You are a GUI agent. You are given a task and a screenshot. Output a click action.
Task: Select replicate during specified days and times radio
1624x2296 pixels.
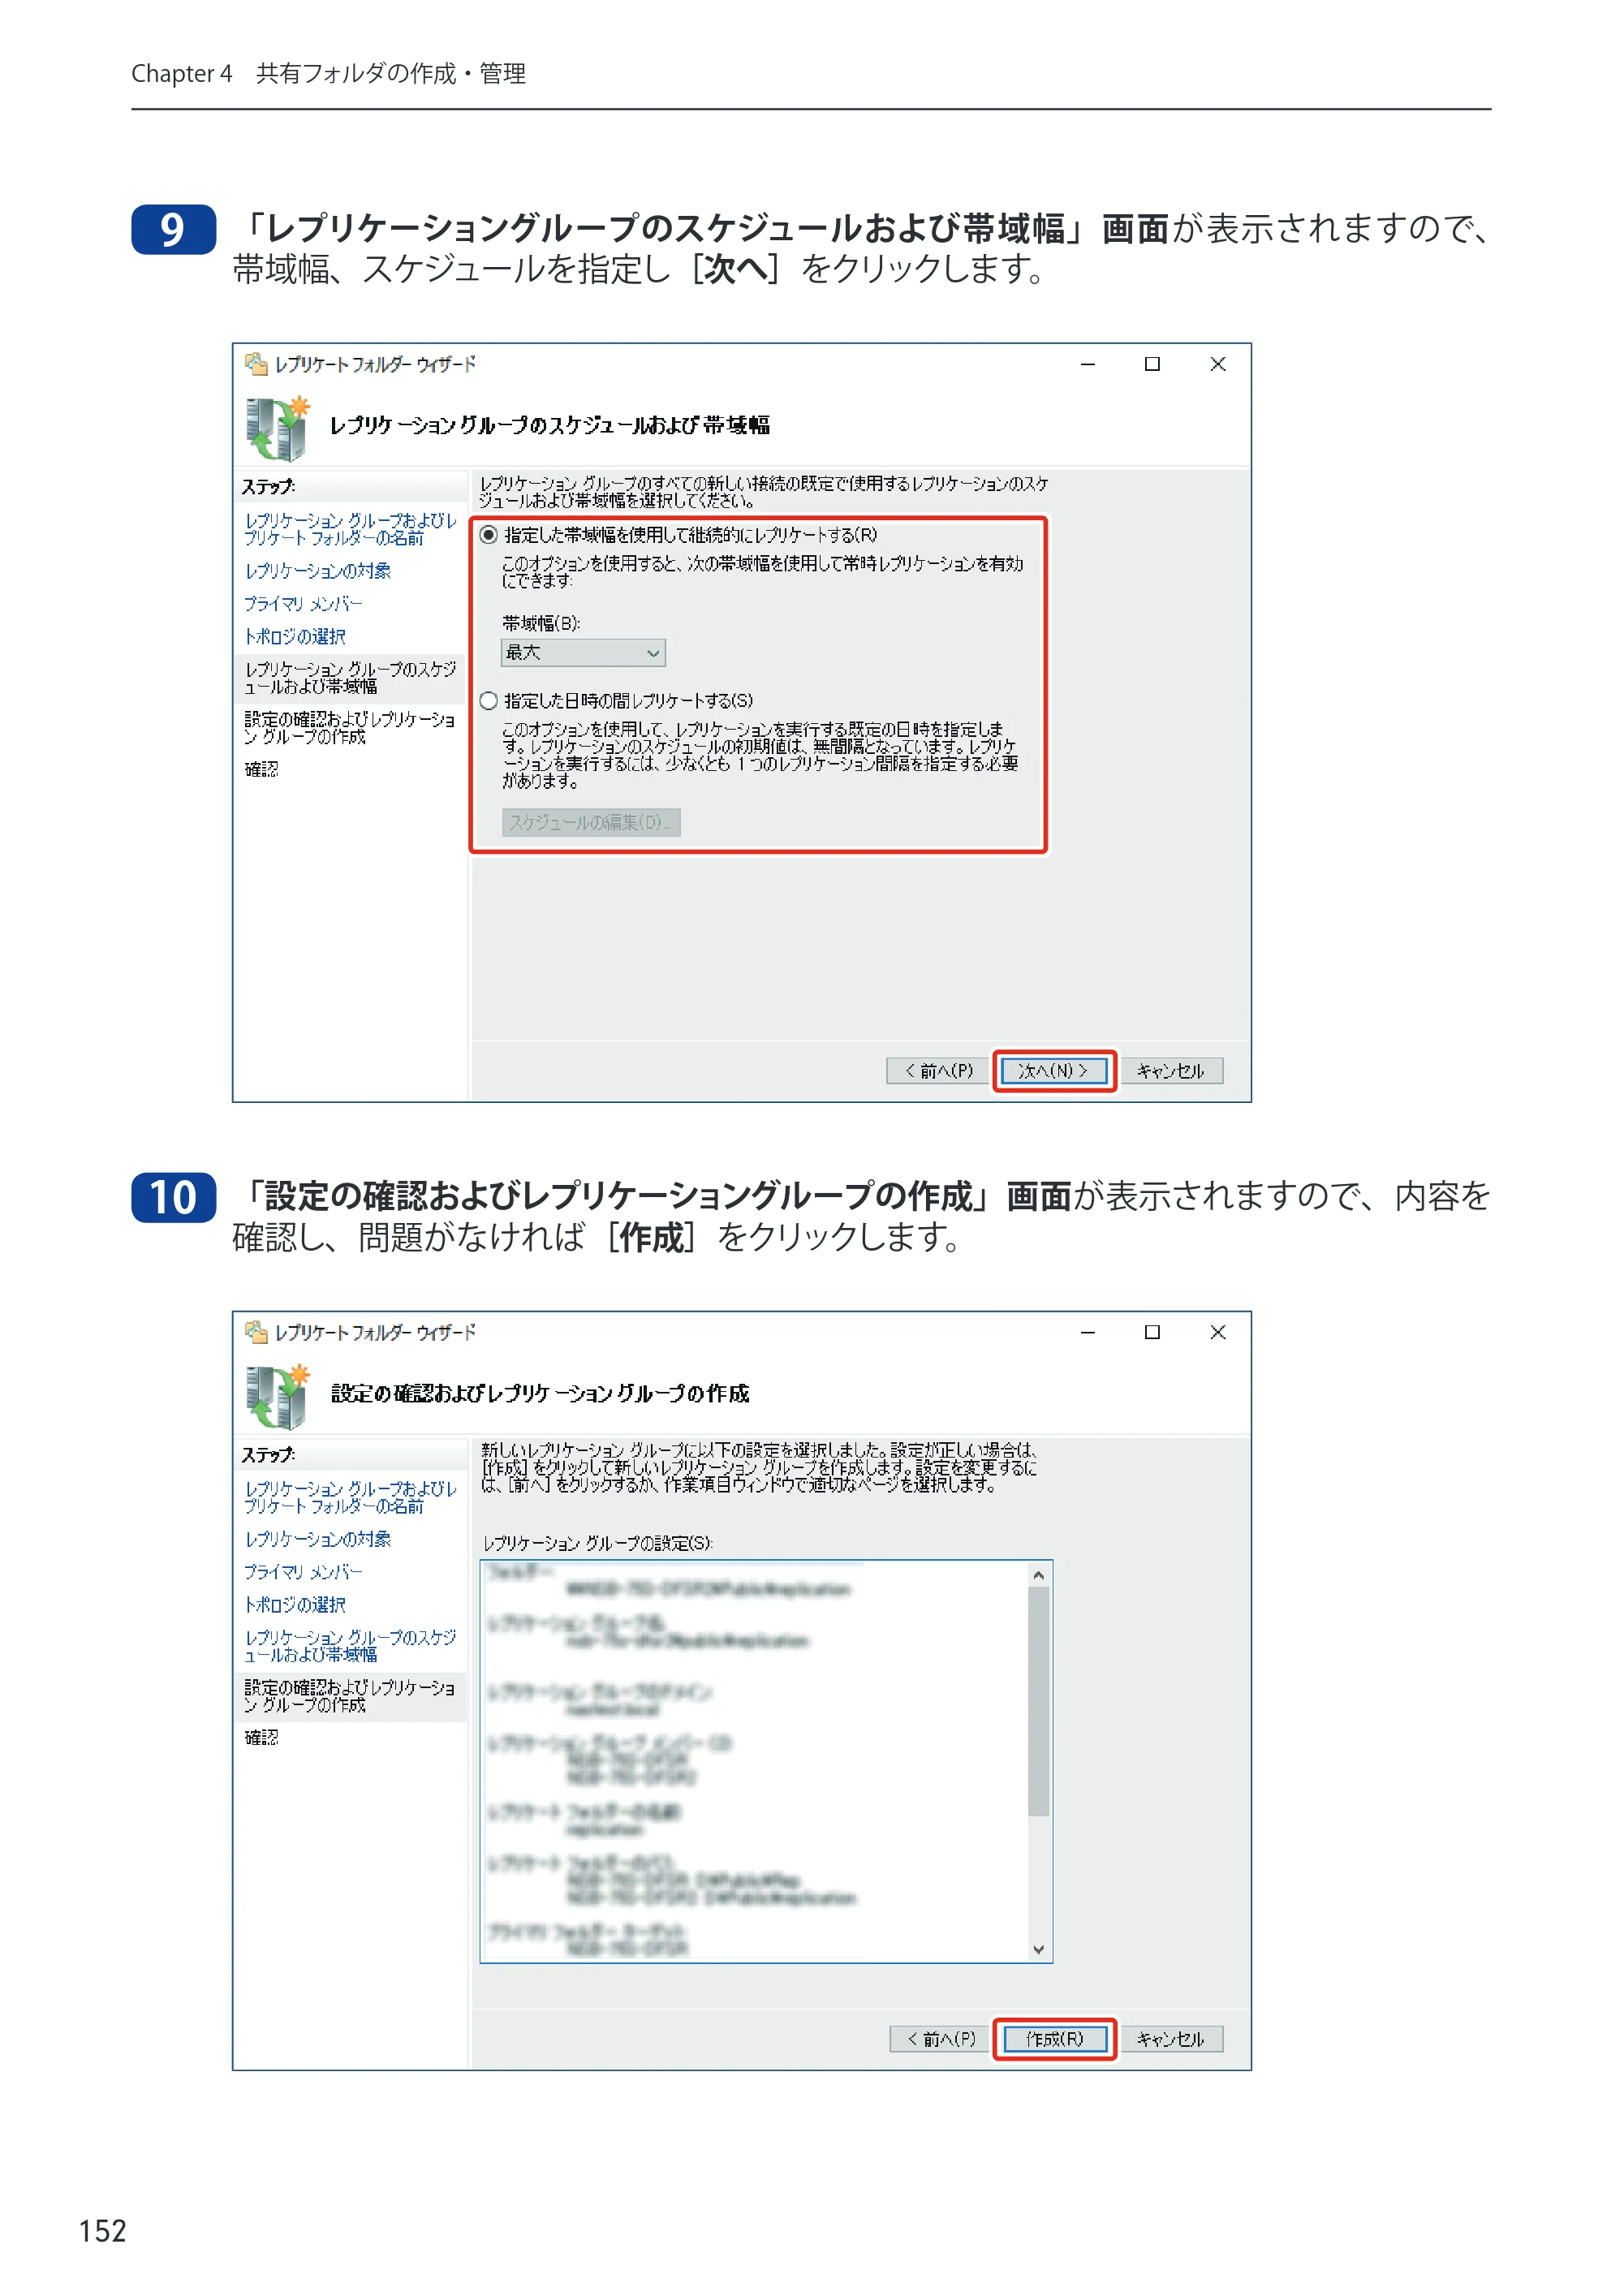click(488, 700)
